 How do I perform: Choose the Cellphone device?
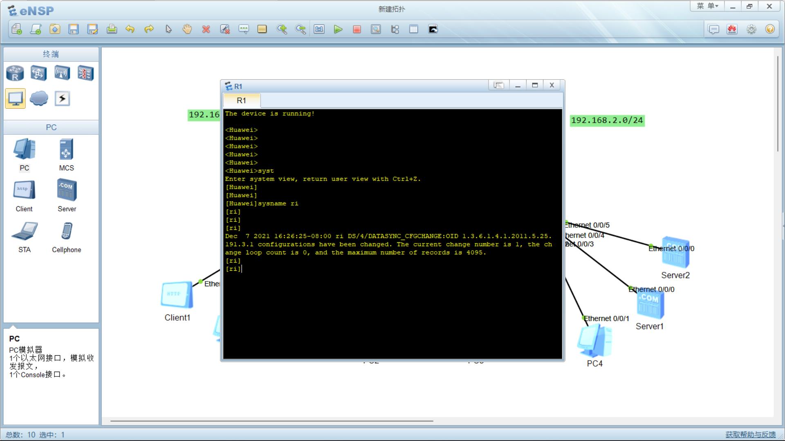coord(66,237)
